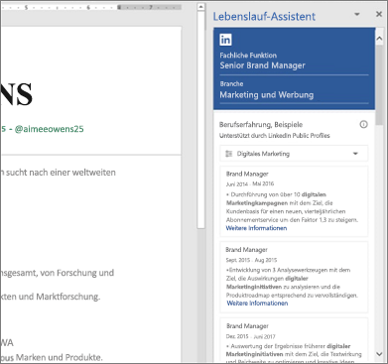Click the Berufserfahrung, Beispiele heading
The image size is (388, 364).
(261, 125)
